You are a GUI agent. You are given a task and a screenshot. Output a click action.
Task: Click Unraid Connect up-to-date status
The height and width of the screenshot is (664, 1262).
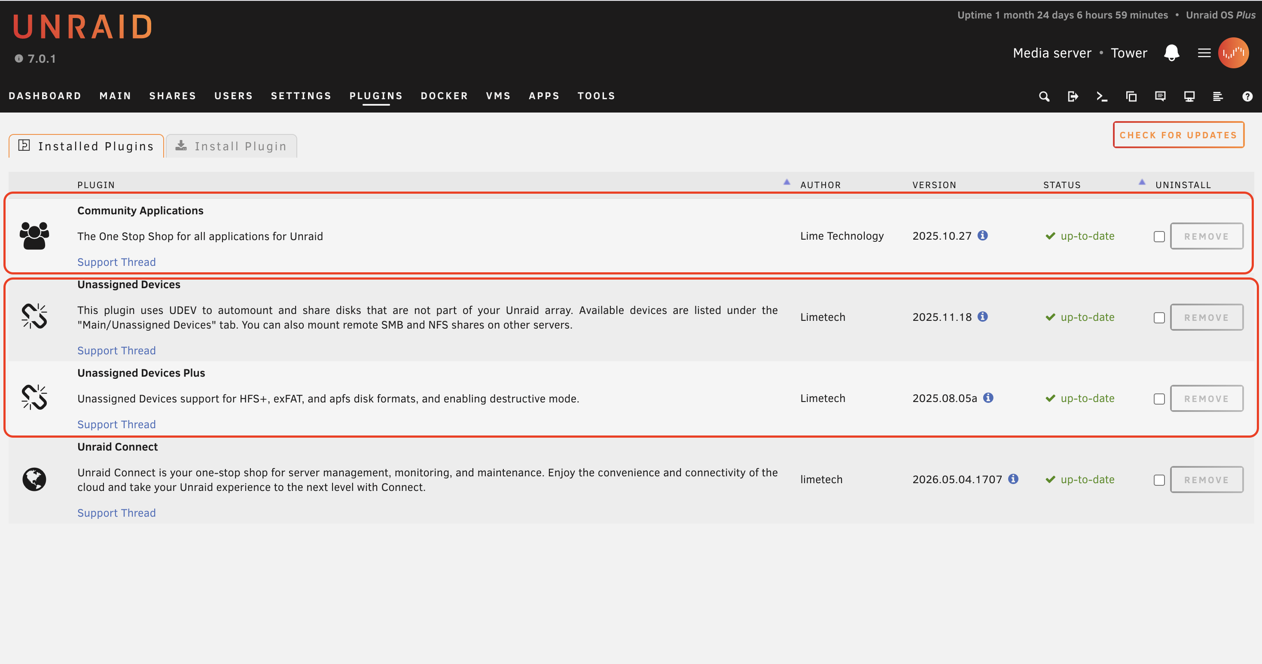pos(1080,479)
